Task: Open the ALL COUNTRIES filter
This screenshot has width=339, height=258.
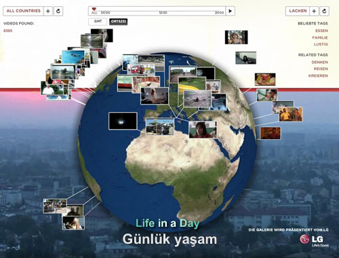Action: click(x=23, y=11)
